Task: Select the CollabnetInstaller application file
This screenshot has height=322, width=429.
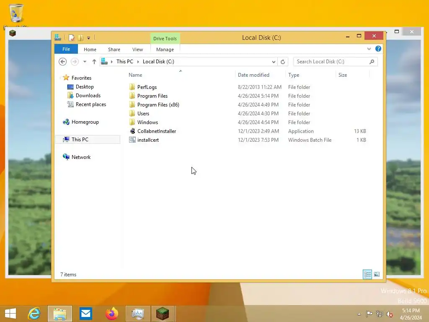Action: click(157, 131)
